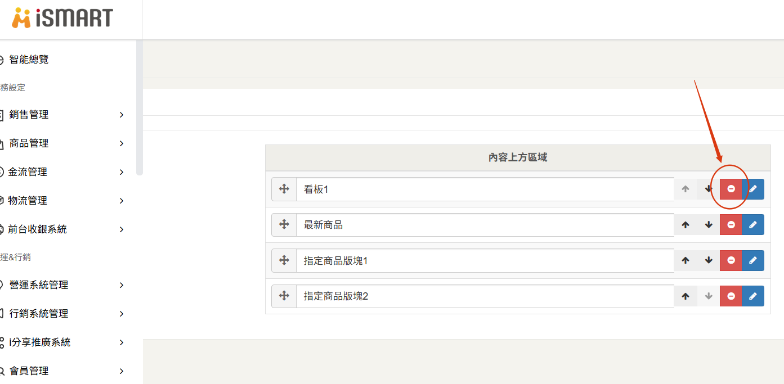Move 看板1 down with the arrow

pos(709,189)
